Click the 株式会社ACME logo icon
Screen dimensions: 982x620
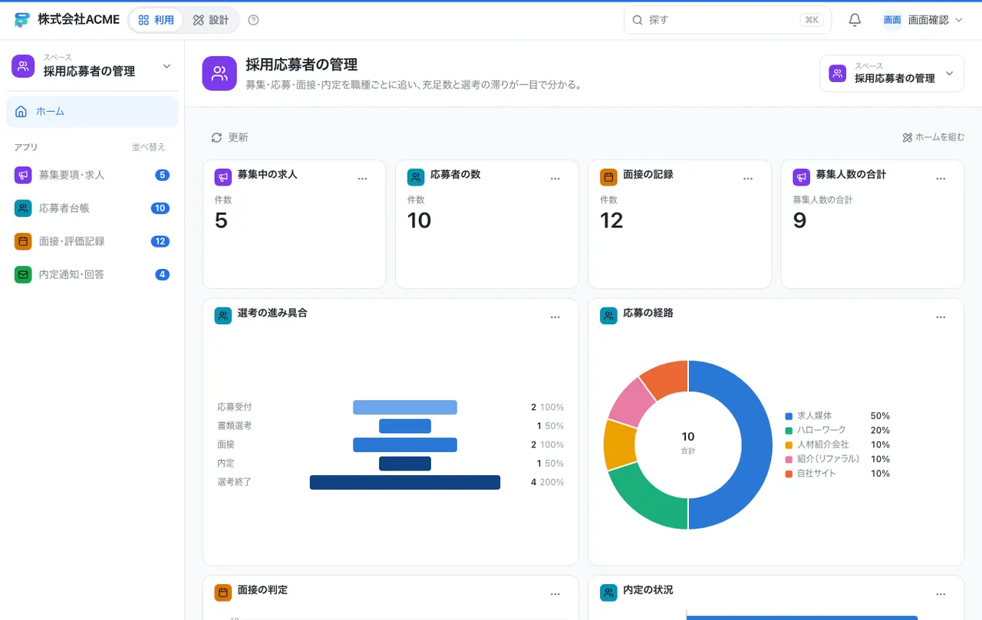tap(21, 20)
